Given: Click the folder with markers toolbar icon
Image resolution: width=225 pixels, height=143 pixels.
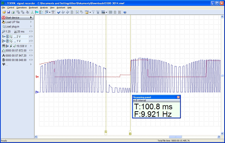Looking at the screenshot, I should tap(87, 12).
